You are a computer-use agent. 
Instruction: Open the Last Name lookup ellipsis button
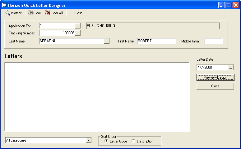[x=107, y=41]
